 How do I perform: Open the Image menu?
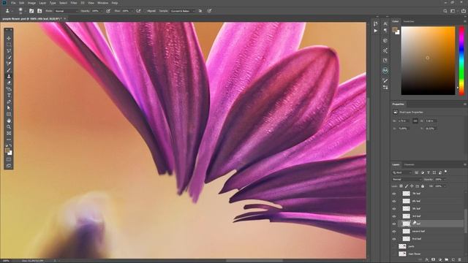coord(31,3)
